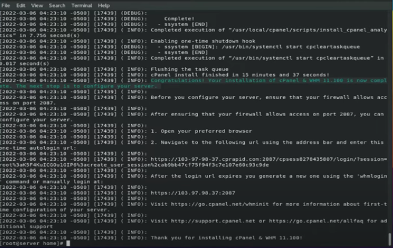Click the 'Open your preferred browser' step line
The height and width of the screenshot is (248, 393).
(201, 131)
